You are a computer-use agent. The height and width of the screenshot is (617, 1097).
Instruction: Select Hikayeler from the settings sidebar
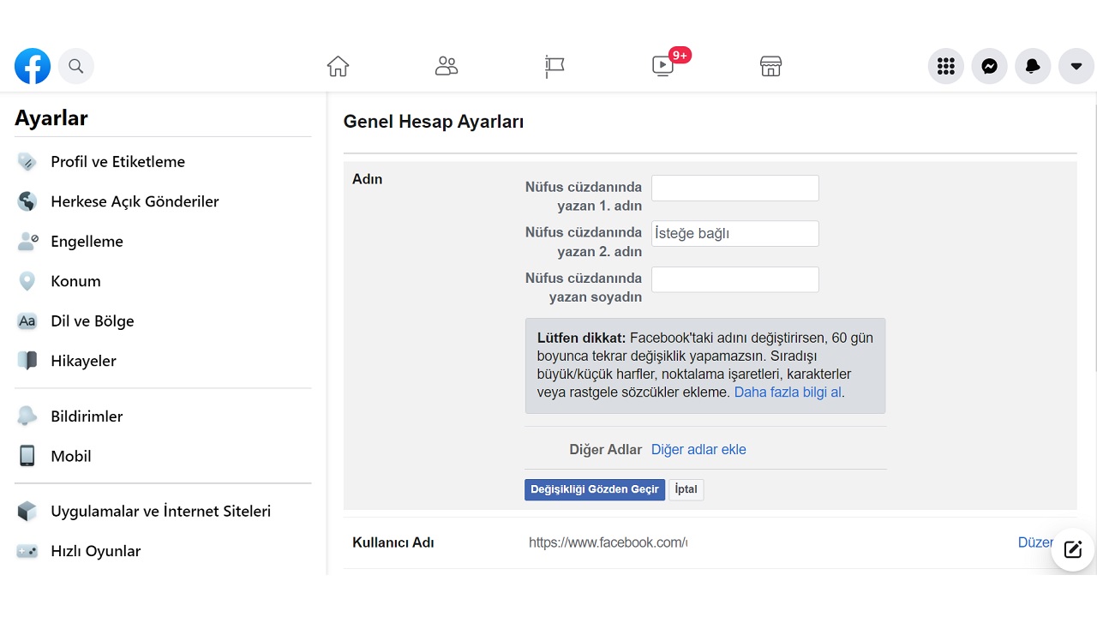click(83, 360)
